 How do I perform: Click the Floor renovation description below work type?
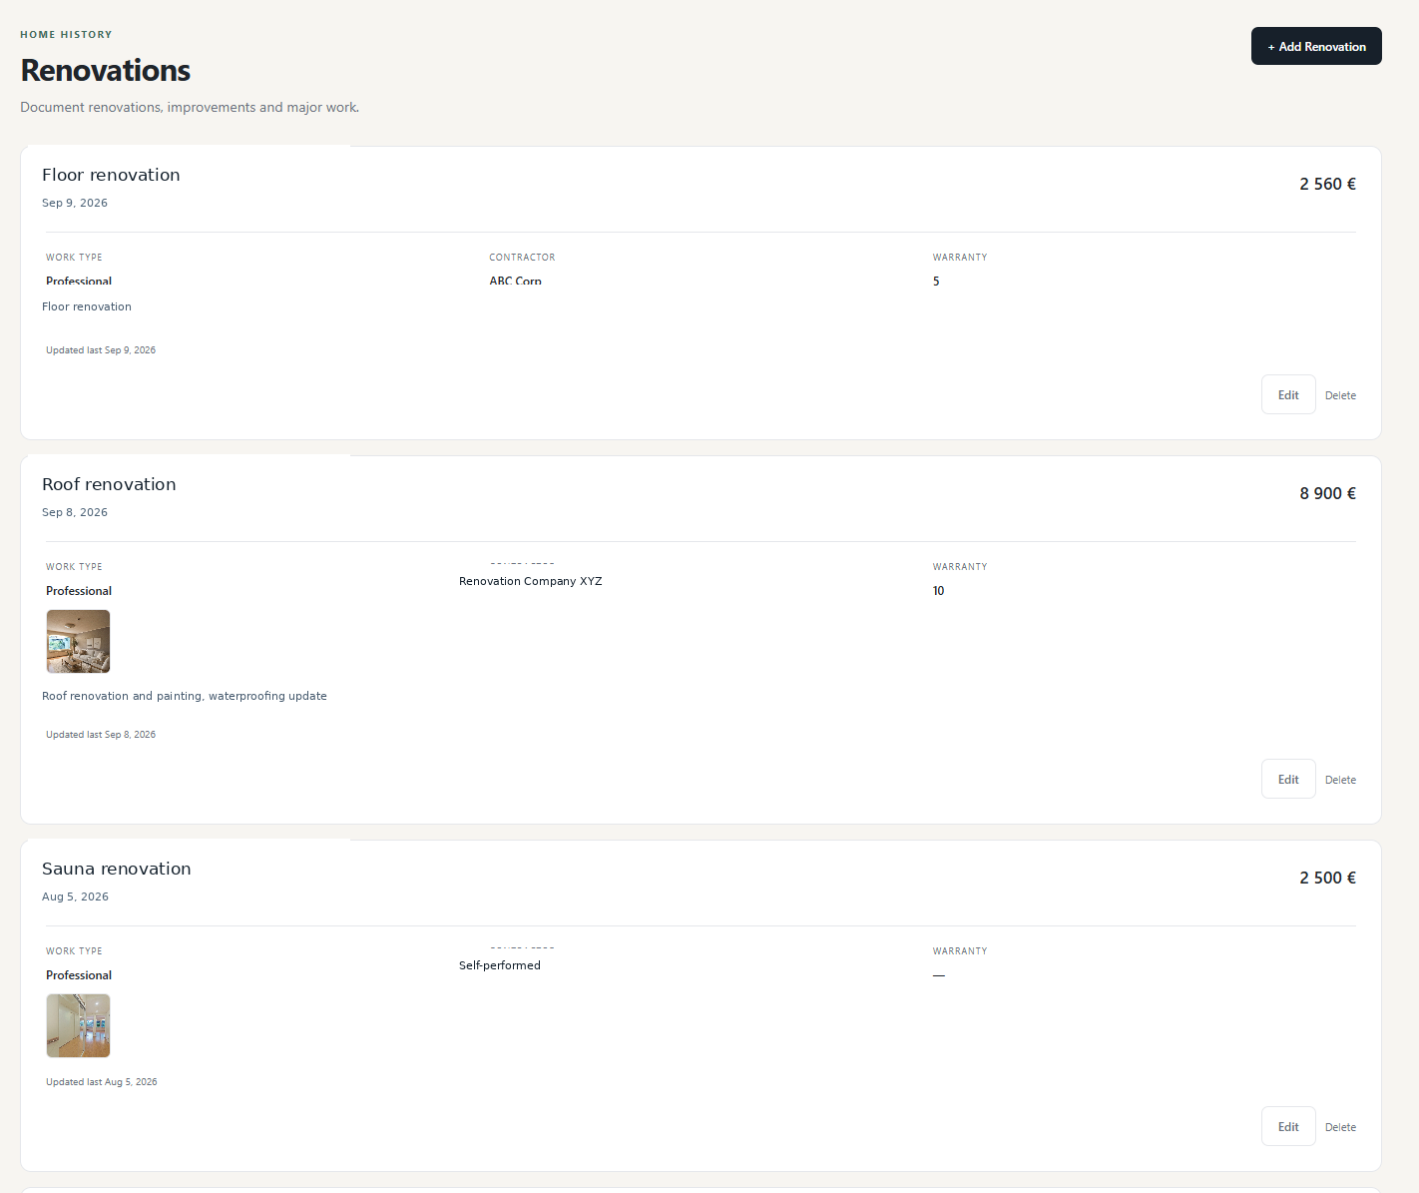click(x=87, y=306)
